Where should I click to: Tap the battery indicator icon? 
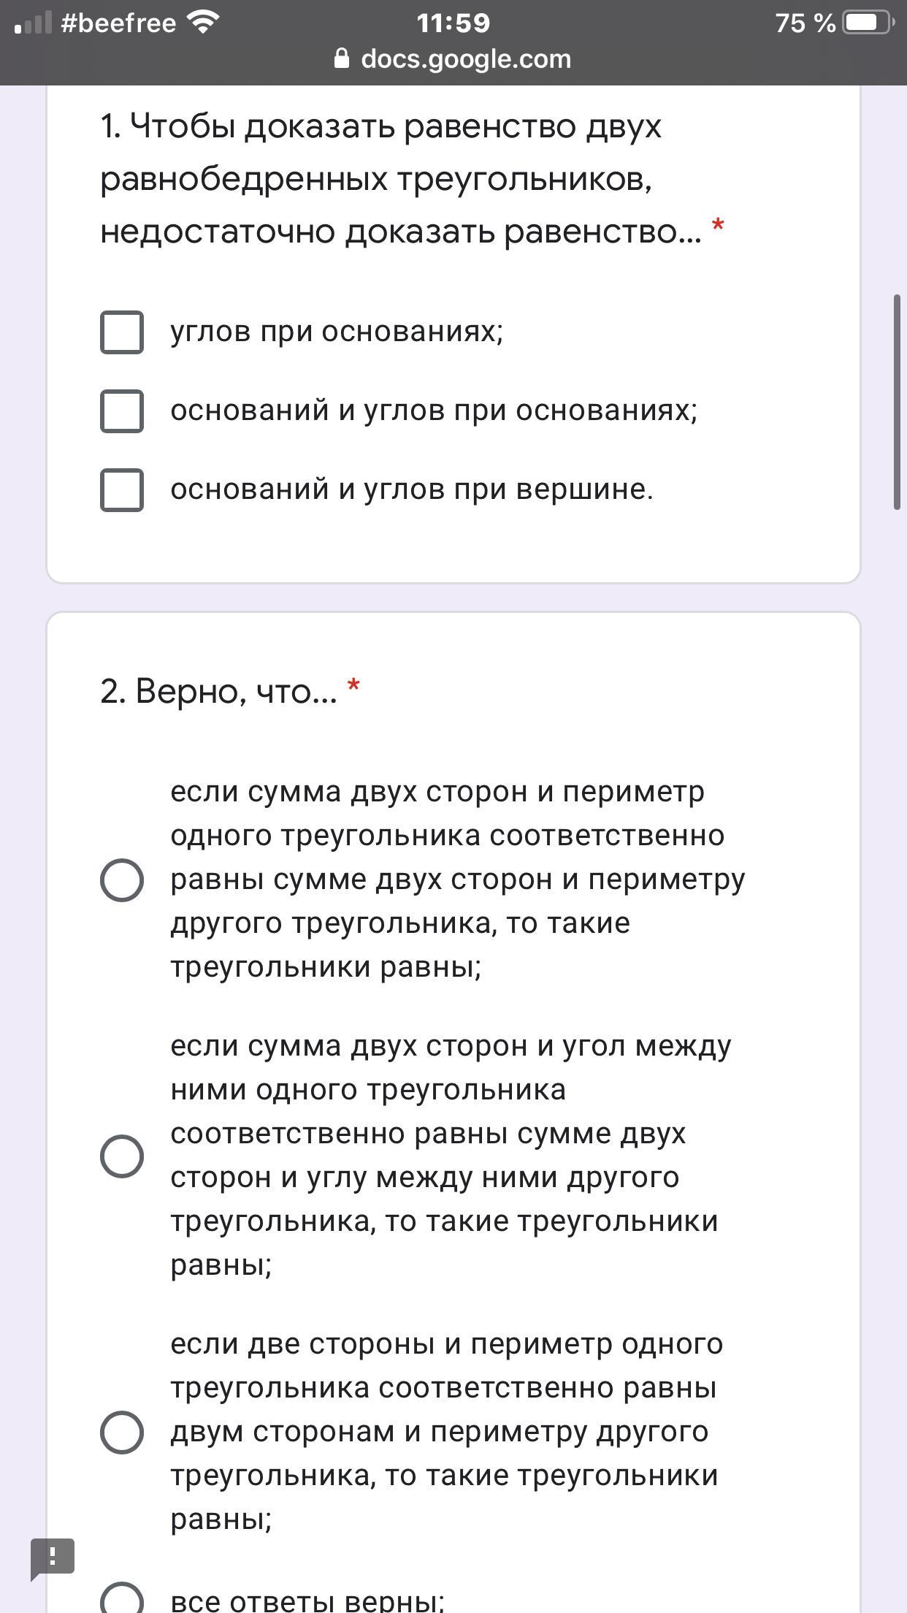(x=868, y=23)
